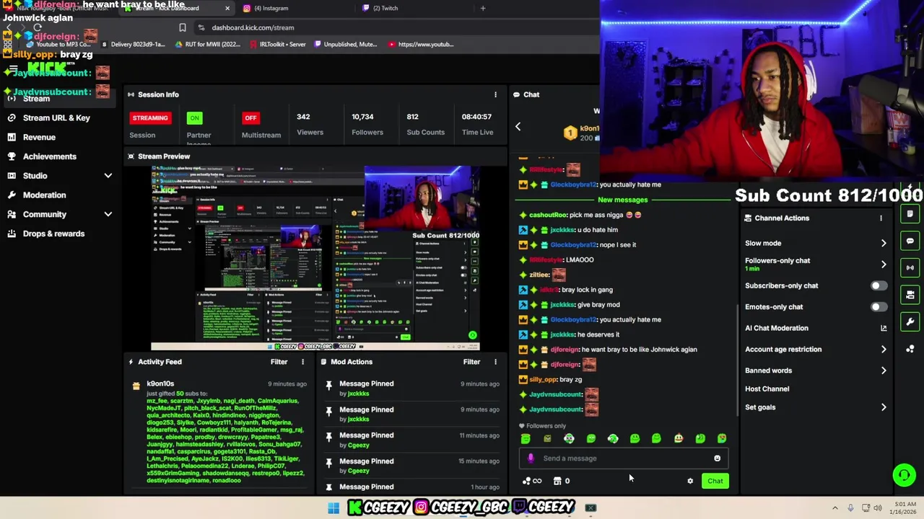Open Activity Feed three-dot menu
This screenshot has height=519, width=924.
[x=302, y=362]
